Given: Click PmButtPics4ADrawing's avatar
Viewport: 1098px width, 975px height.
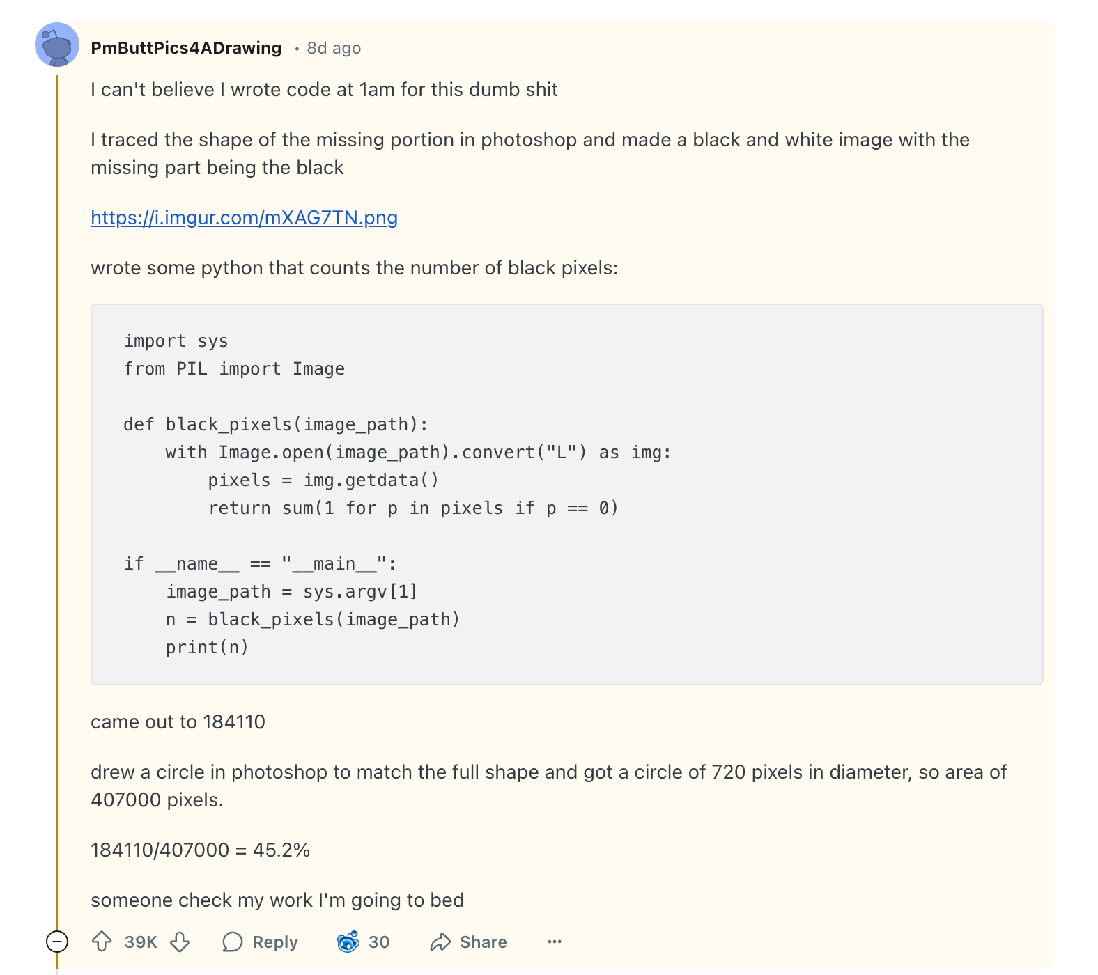Looking at the screenshot, I should click(x=56, y=47).
